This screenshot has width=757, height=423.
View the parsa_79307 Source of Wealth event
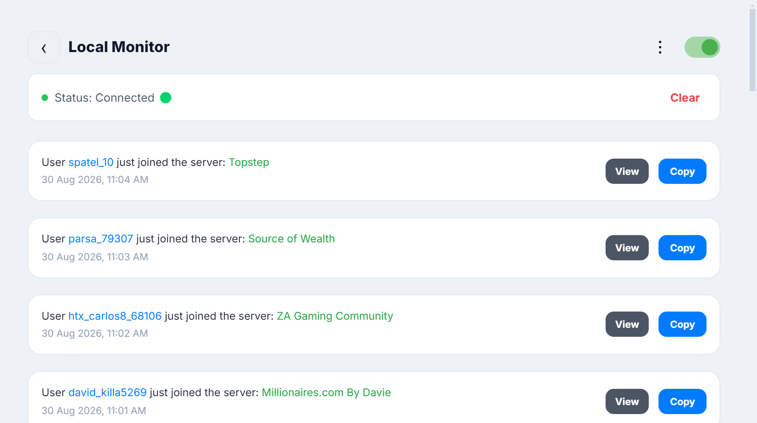[x=627, y=248]
